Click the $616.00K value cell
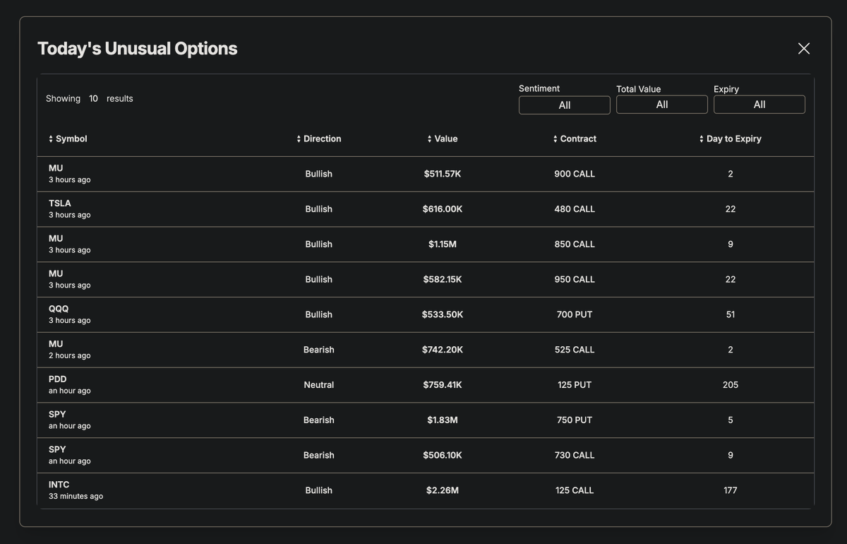The image size is (847, 544). point(443,209)
